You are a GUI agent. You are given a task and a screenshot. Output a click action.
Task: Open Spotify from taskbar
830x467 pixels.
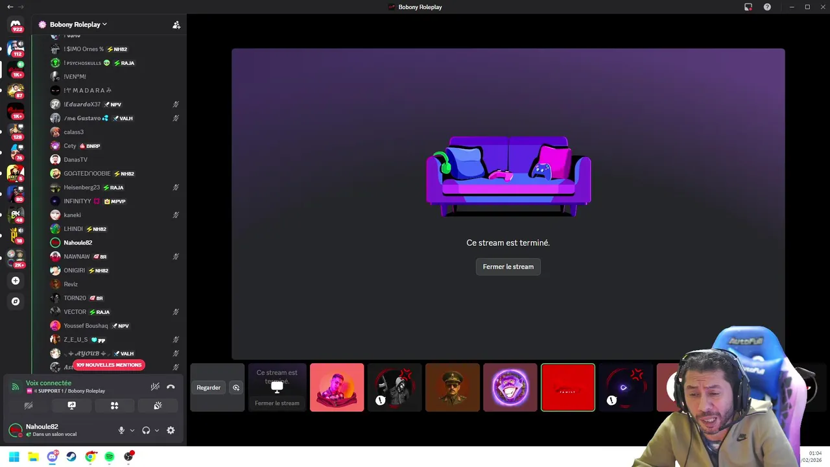pyautogui.click(x=109, y=457)
